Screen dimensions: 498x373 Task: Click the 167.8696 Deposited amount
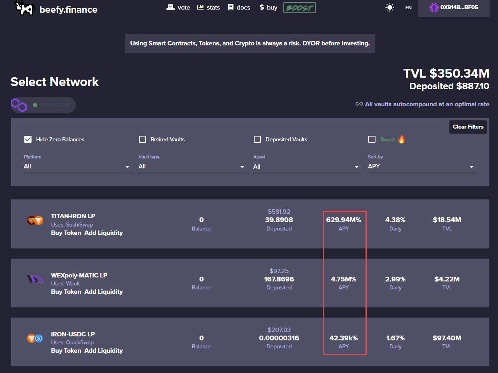tap(279, 279)
